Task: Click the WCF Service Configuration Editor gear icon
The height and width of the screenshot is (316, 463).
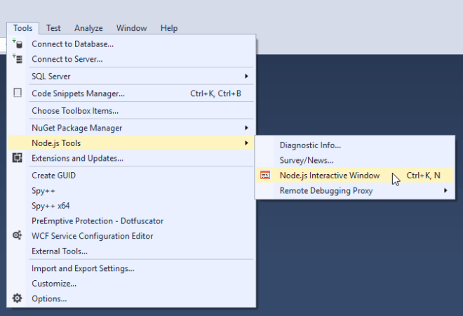Action: (x=18, y=236)
